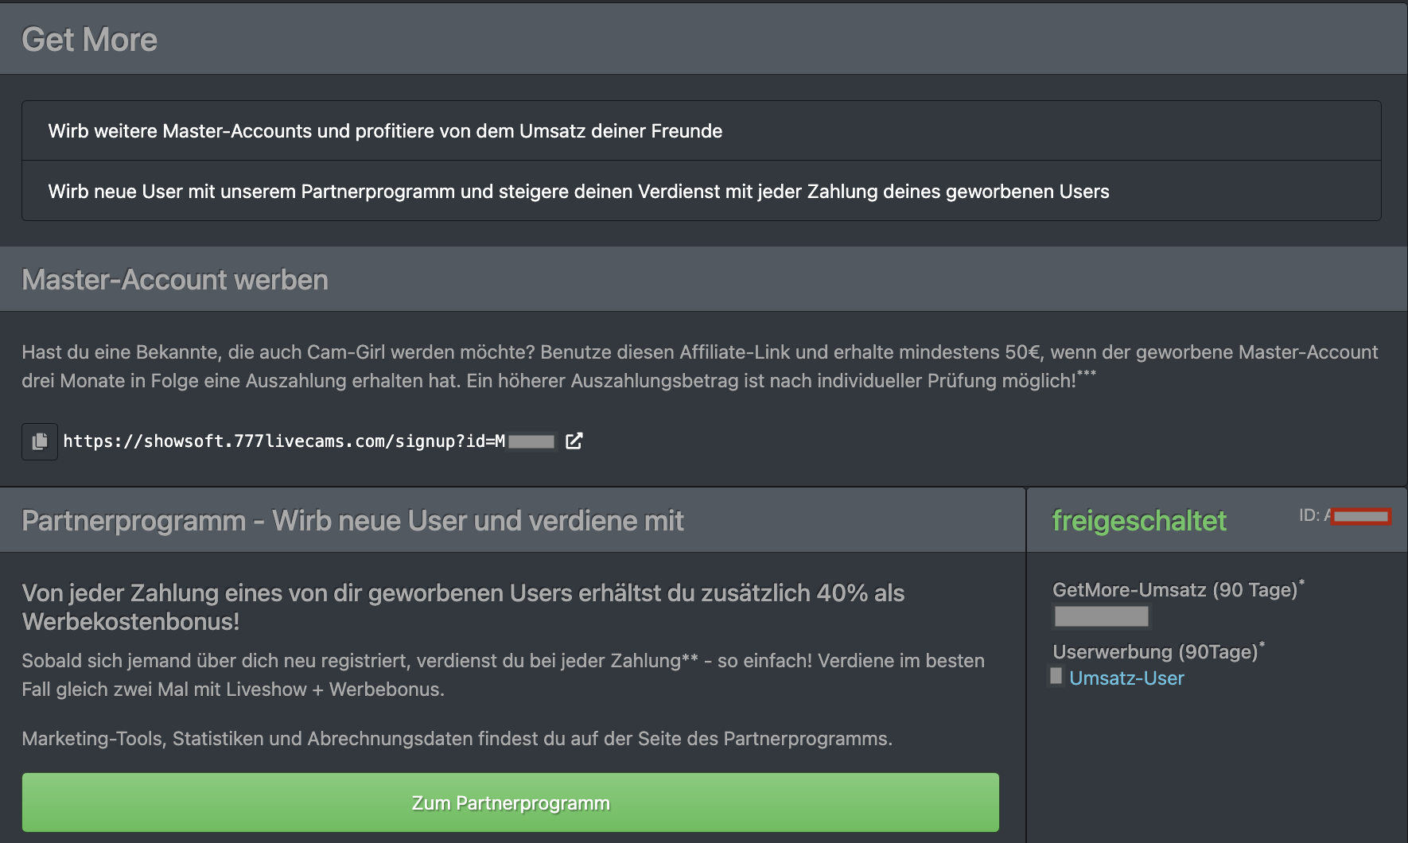Screen dimensions: 1408x843
Task: Select the 'Wirb neue User mit unserem Partnerprogramm' item
Action: (578, 192)
